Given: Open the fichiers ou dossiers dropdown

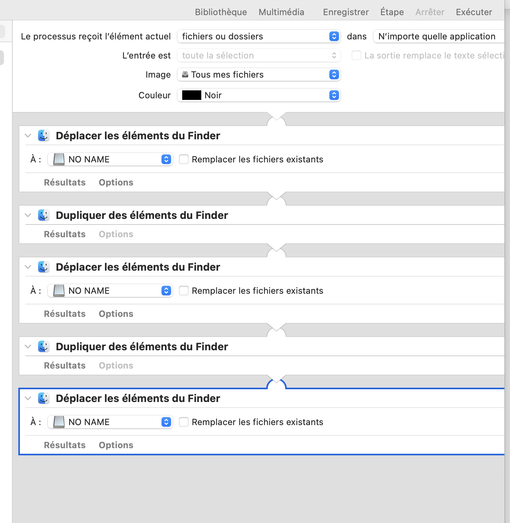Looking at the screenshot, I should pyautogui.click(x=259, y=36).
